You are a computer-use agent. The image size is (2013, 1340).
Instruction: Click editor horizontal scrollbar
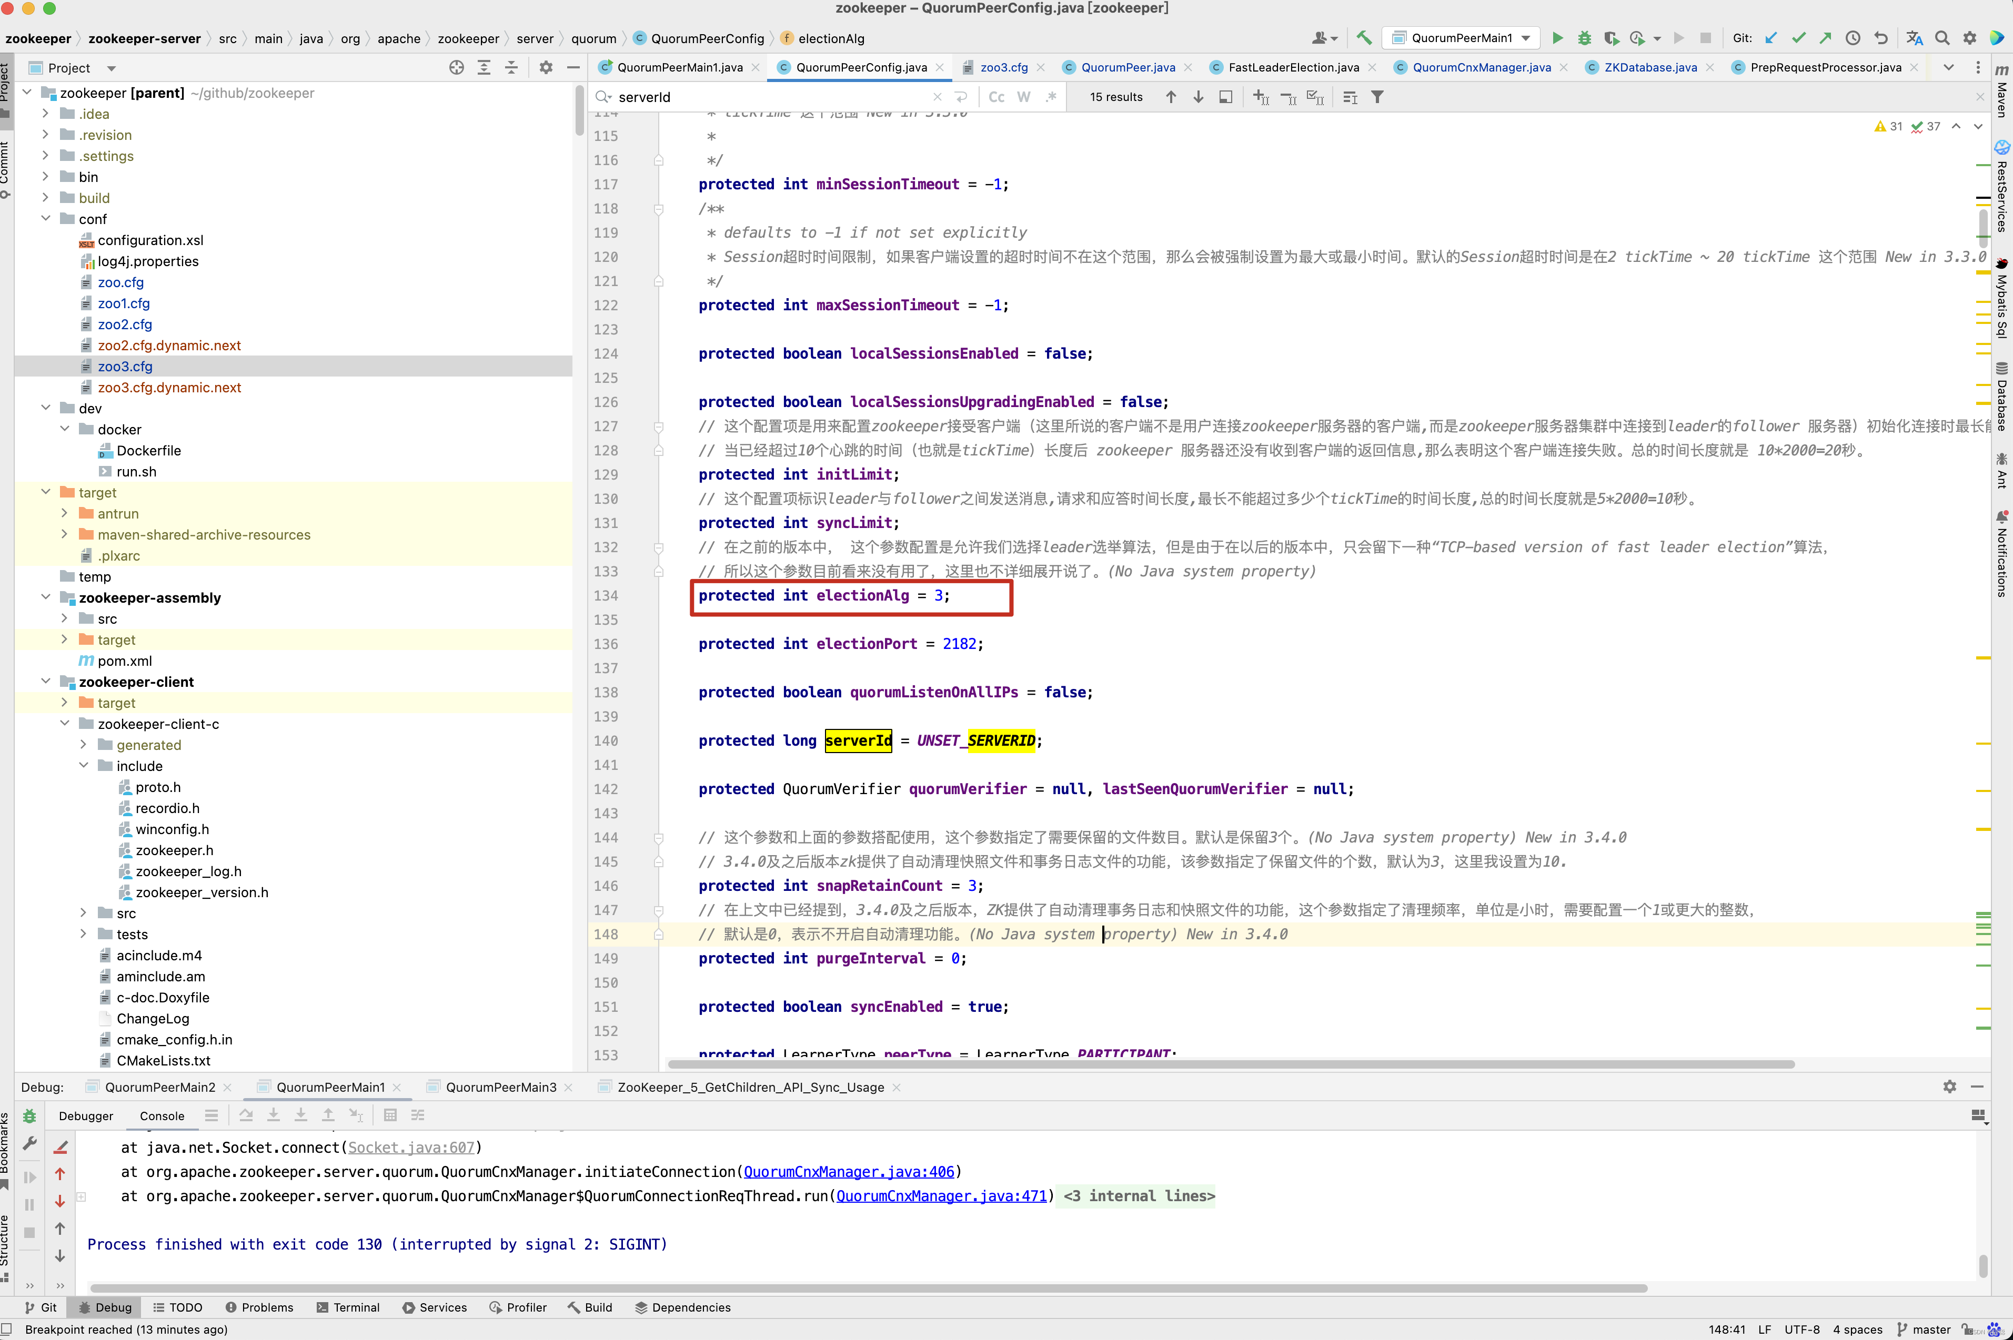pyautogui.click(x=1231, y=1065)
